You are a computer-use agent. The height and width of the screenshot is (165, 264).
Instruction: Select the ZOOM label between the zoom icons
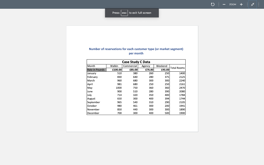point(232,4)
